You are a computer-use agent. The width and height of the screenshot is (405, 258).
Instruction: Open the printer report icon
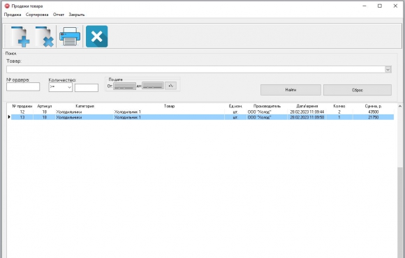[x=70, y=36]
